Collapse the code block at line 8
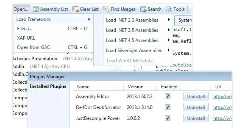 (141, 70)
